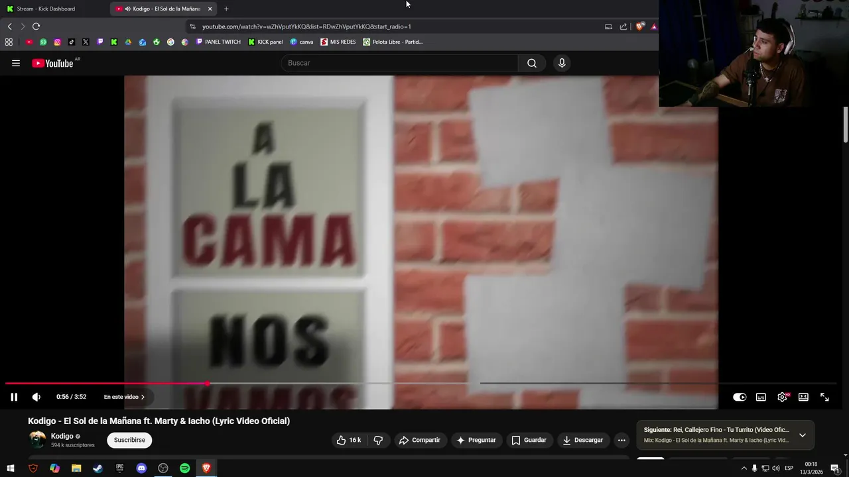Toggle the autoplay switch
849x477 pixels.
[x=740, y=397]
